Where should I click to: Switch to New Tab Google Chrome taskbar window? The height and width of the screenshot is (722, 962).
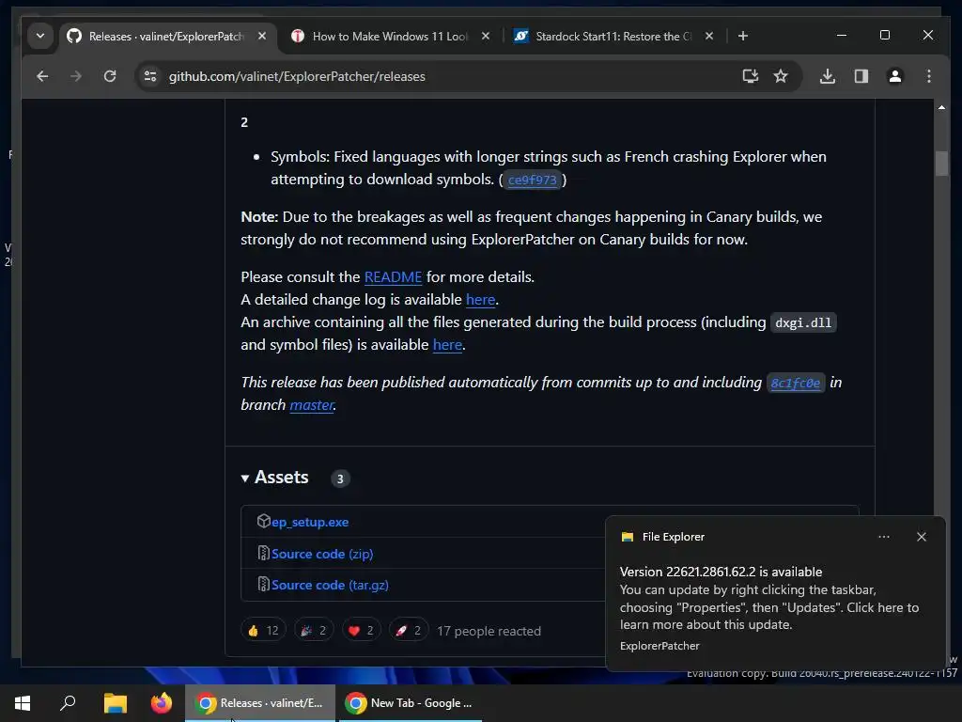click(410, 703)
